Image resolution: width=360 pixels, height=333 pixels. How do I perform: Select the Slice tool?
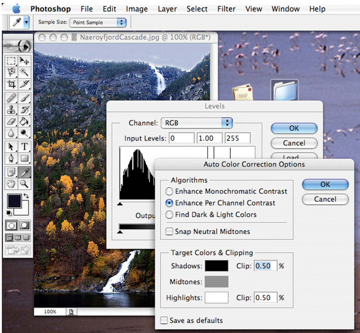24,84
